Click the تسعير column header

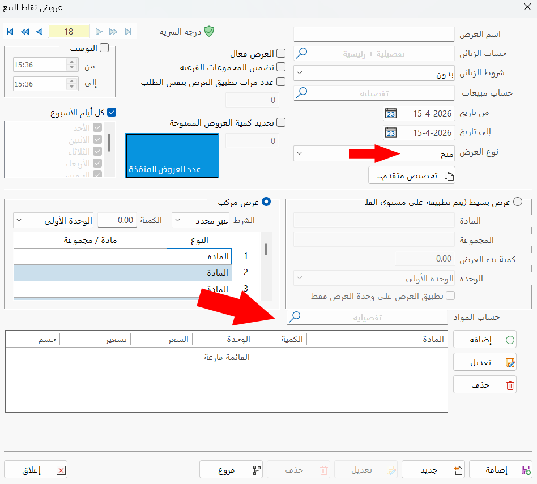(x=95, y=339)
